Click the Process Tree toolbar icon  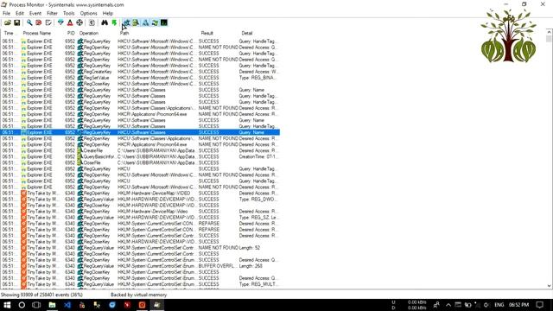pyautogui.click(x=92, y=22)
